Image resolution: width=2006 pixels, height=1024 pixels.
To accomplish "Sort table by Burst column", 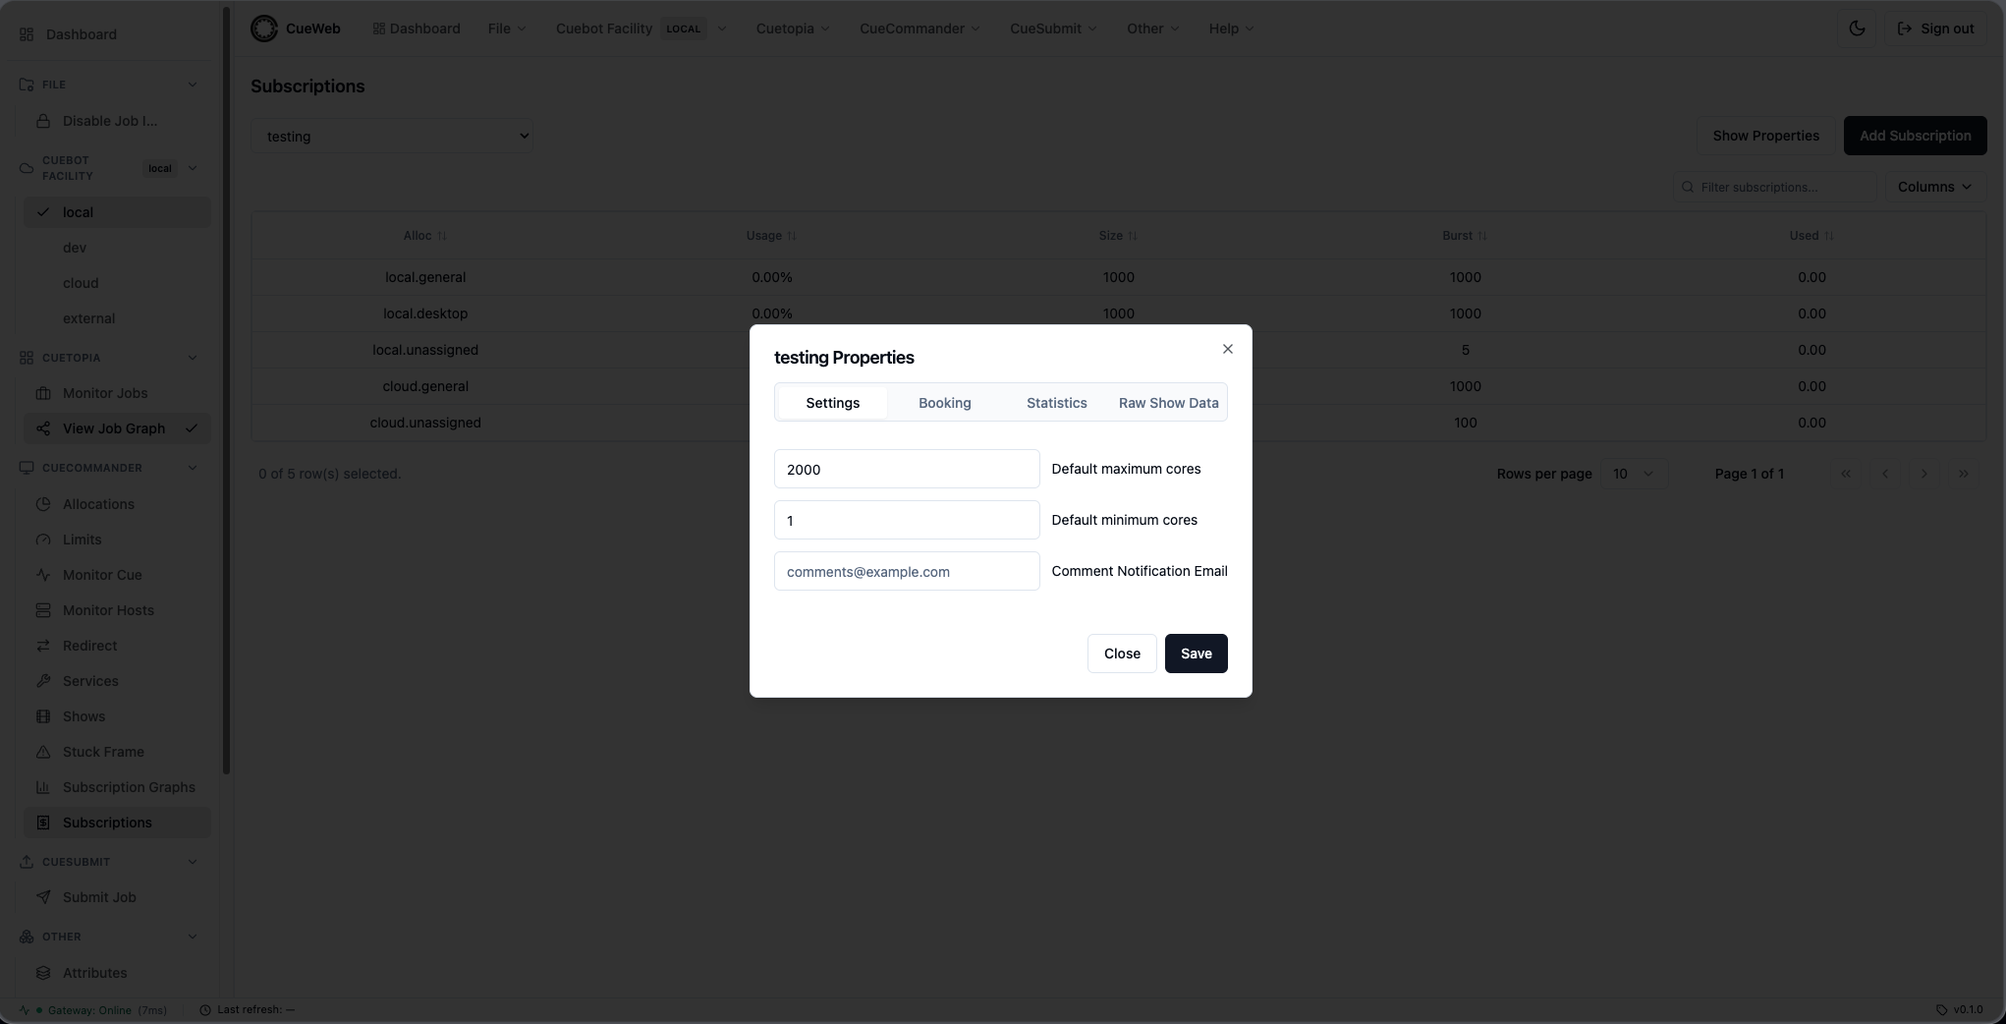I will click(1465, 236).
